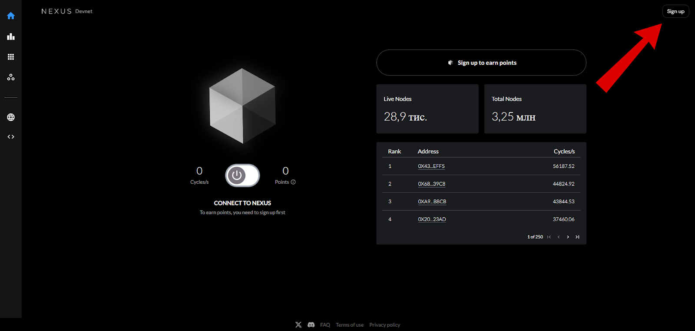695x331 pixels.
Task: Click the Points info icon
Action: [x=293, y=182]
